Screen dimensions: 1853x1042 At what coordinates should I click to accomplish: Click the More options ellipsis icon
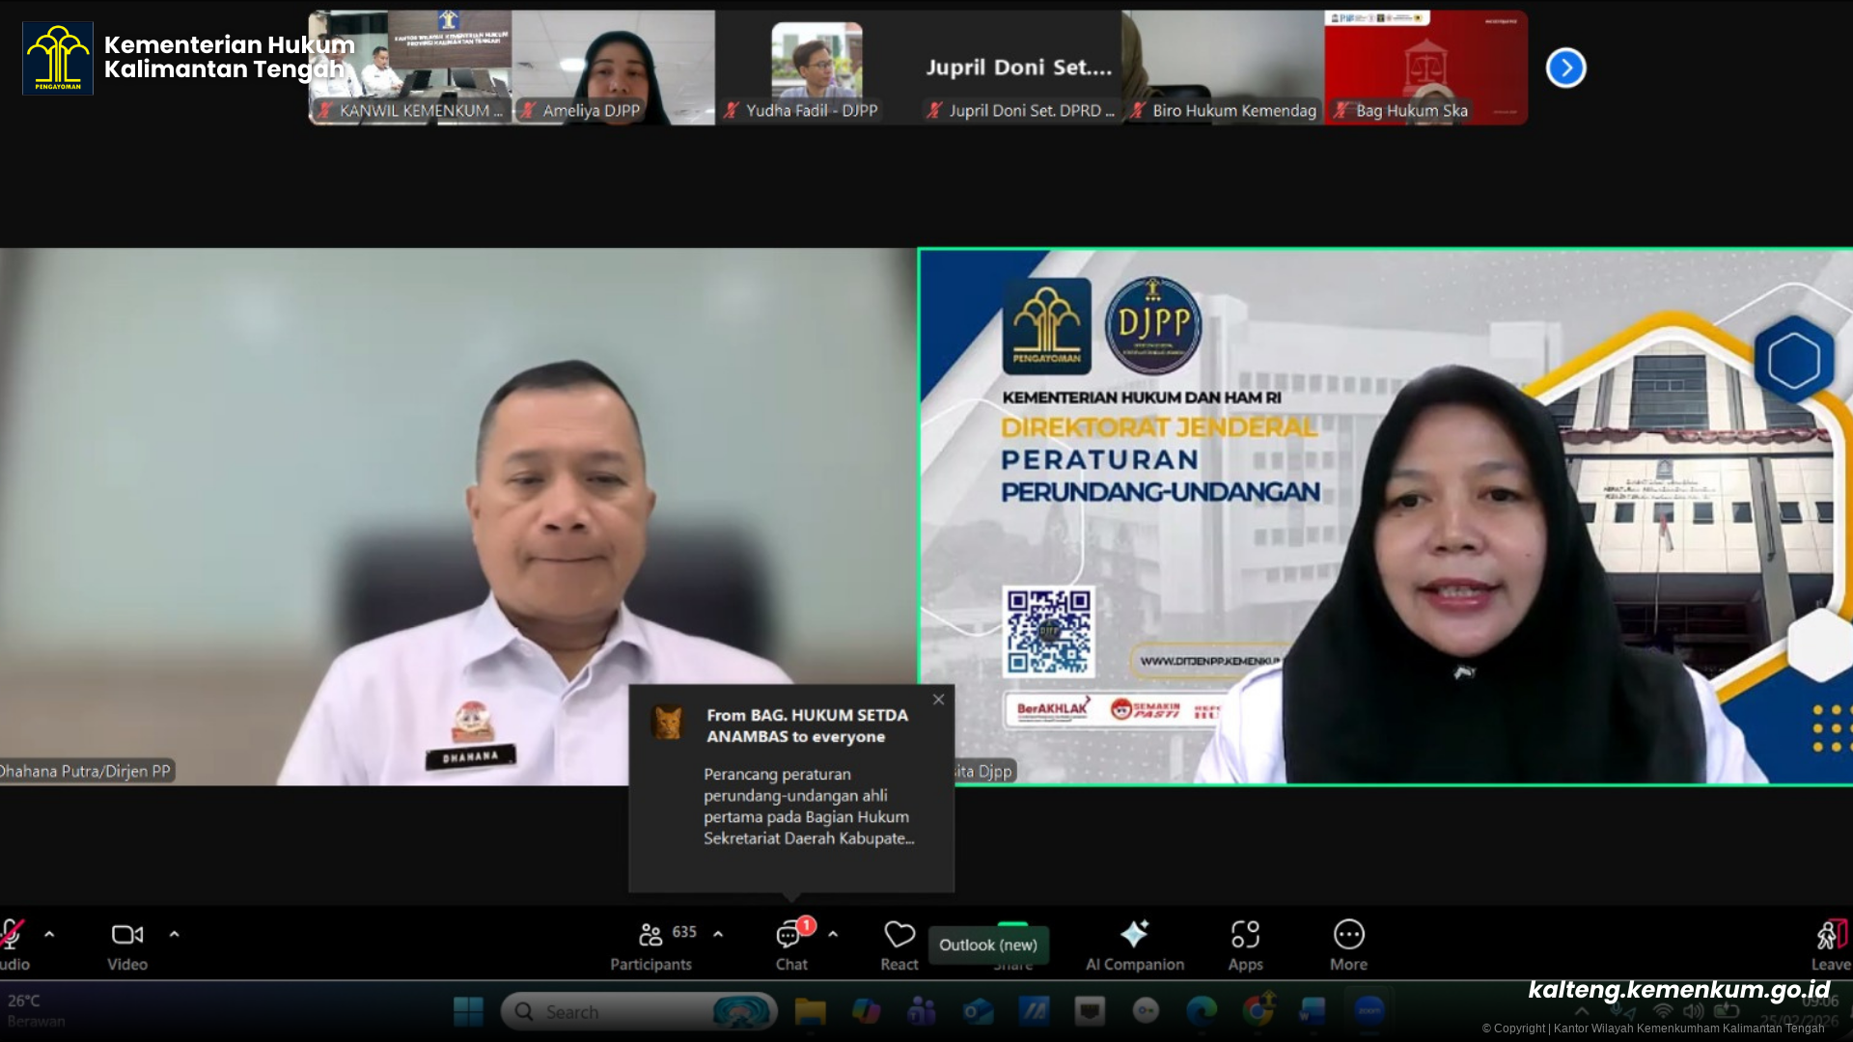click(1348, 934)
